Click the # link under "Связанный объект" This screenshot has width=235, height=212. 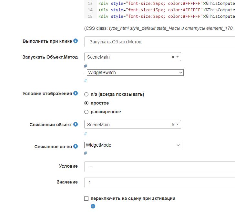click(86, 134)
